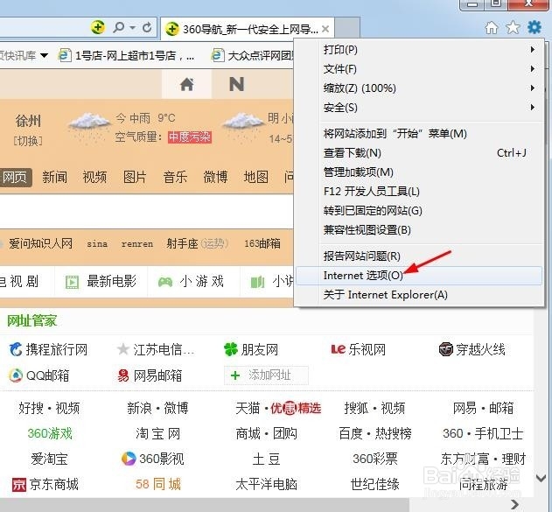Refresh the page with the reload icon
Screen dimensions: 552x512
[147, 27]
